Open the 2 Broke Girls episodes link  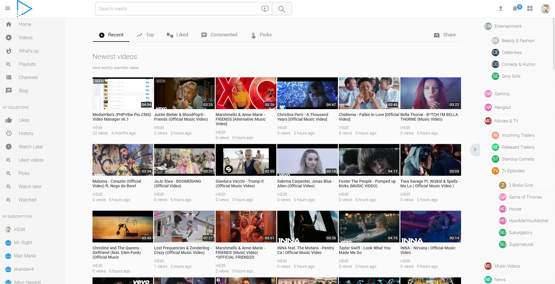tap(521, 185)
